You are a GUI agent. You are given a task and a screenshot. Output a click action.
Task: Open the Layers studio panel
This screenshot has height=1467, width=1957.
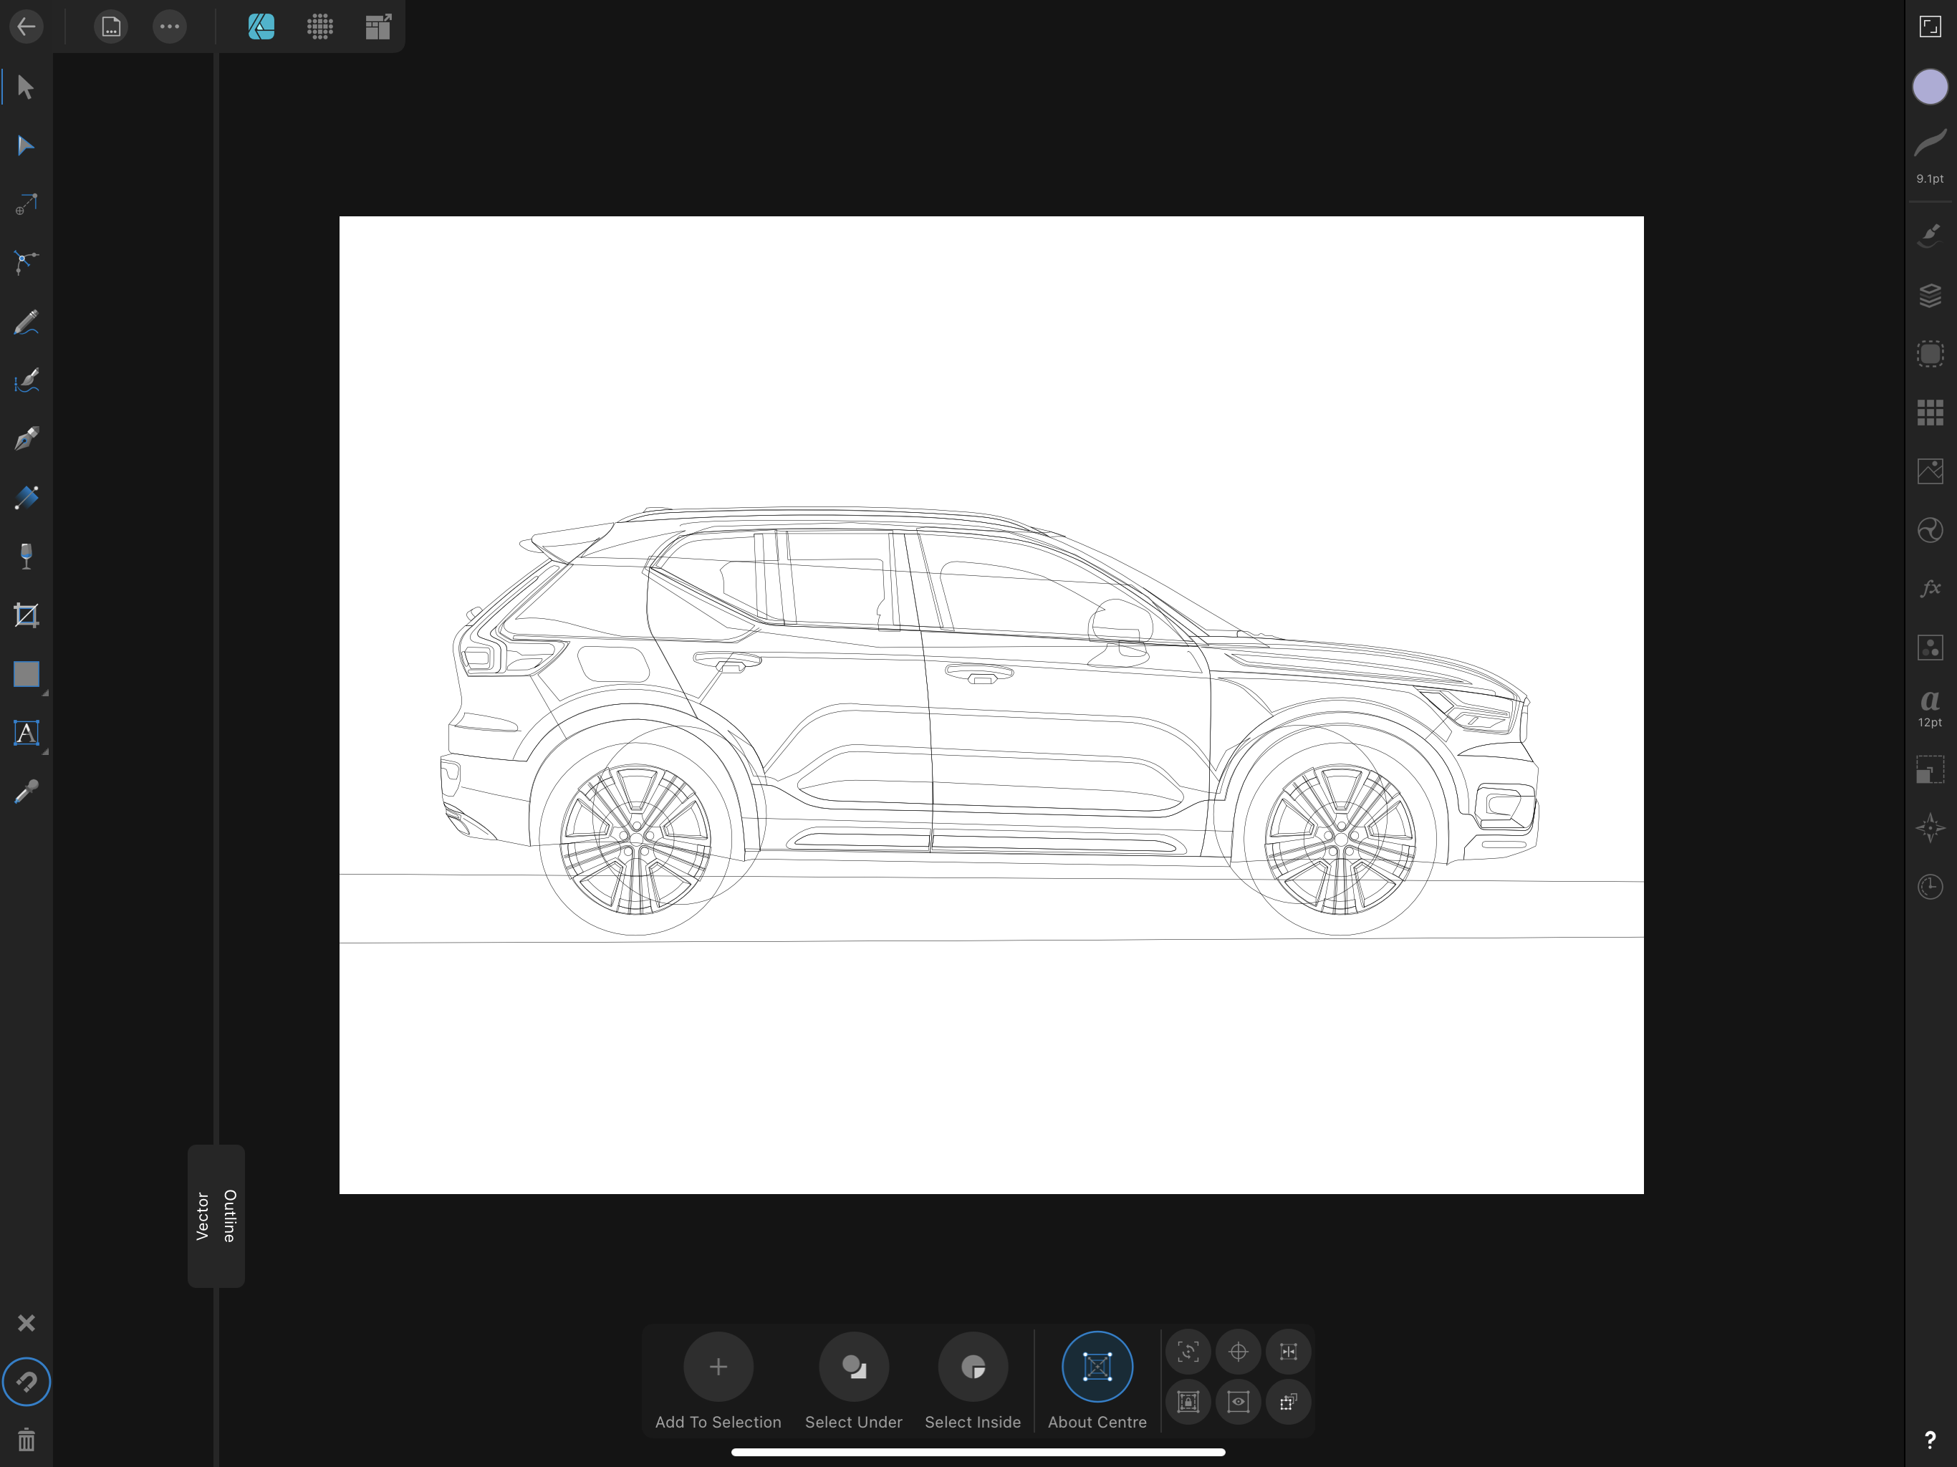point(1930,294)
